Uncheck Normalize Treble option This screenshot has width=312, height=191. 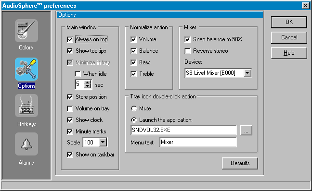pos(133,74)
